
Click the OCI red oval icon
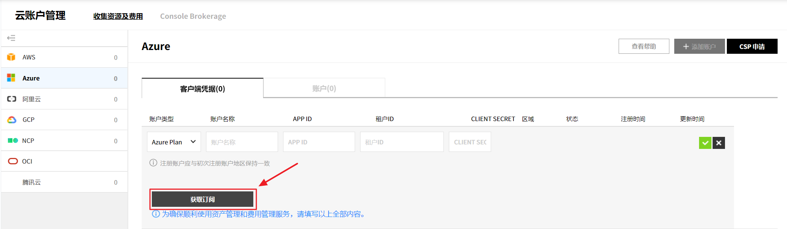coord(13,161)
